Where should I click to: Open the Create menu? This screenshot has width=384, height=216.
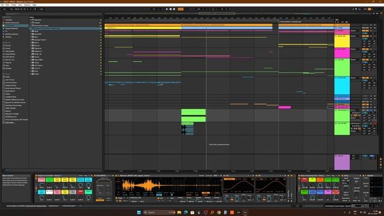tap(13, 5)
